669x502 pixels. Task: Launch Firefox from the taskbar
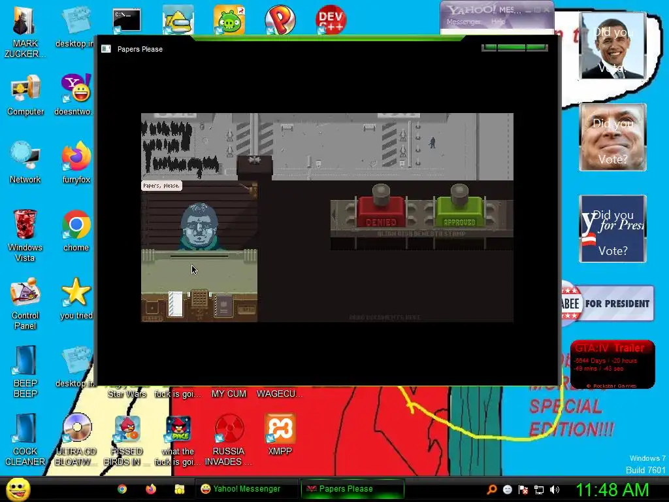tap(151, 489)
